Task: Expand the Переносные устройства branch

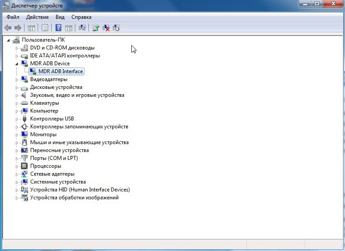Action: [x=17, y=151]
